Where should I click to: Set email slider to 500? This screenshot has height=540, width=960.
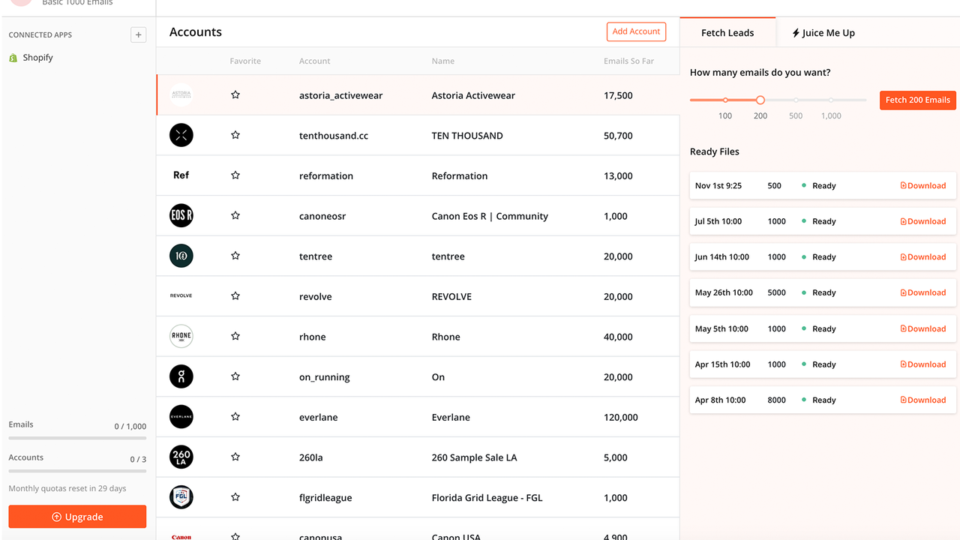click(796, 100)
